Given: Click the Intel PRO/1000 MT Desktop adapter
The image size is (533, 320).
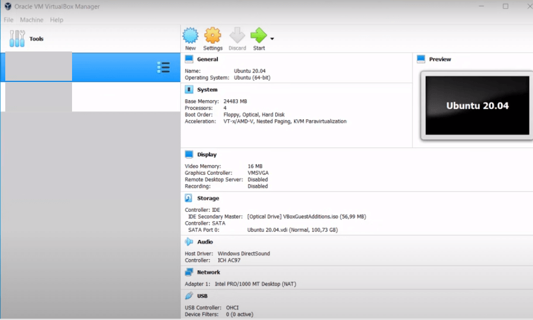Looking at the screenshot, I should click(255, 284).
